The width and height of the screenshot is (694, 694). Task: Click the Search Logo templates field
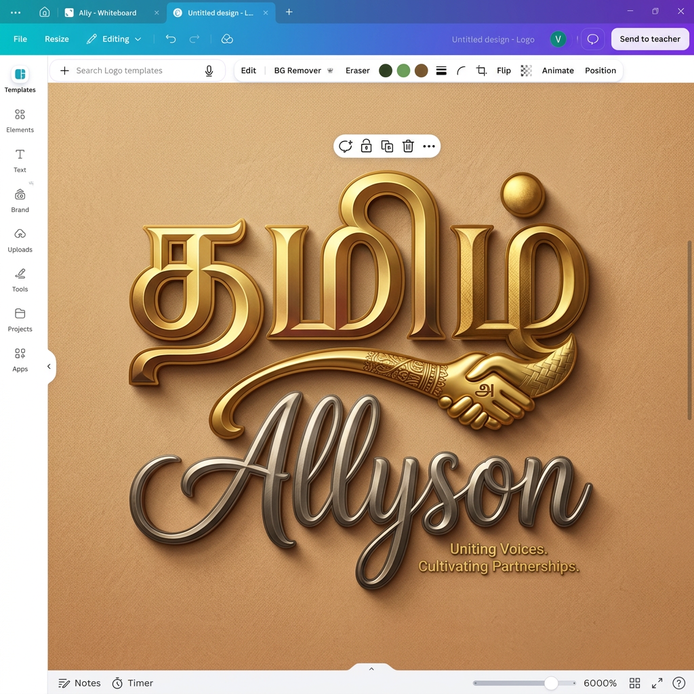(137, 70)
